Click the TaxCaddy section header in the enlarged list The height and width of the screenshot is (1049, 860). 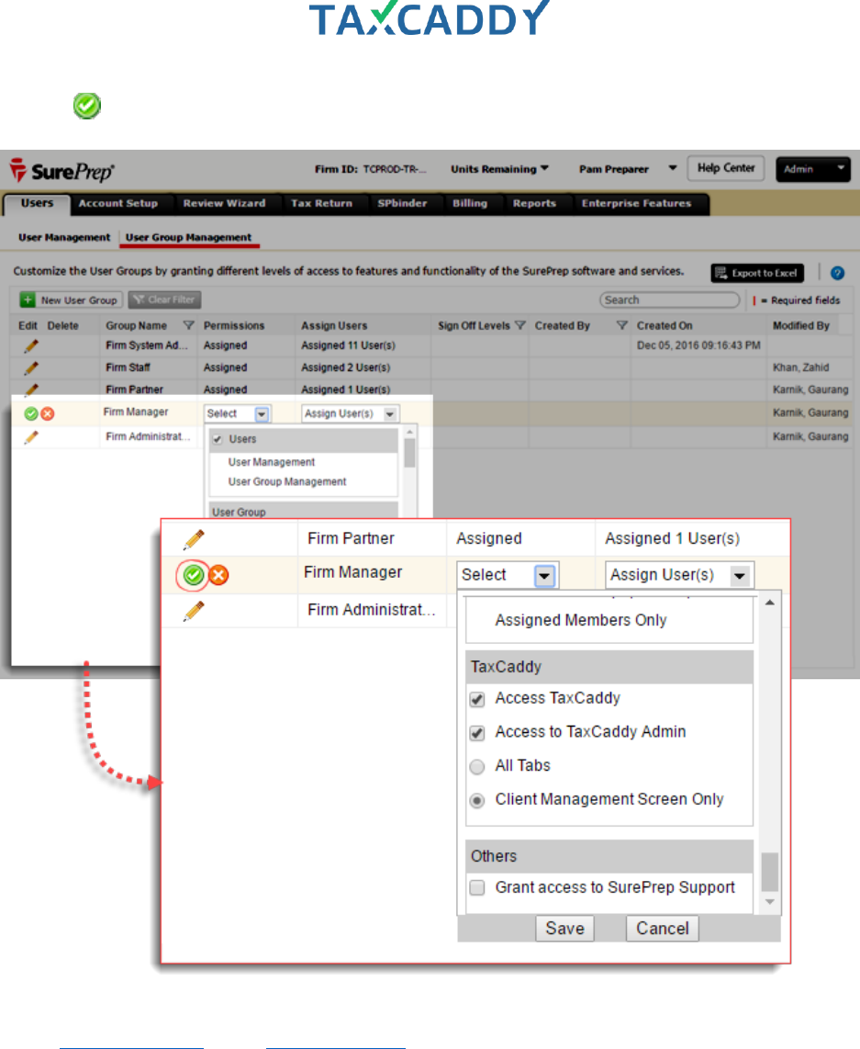(x=609, y=667)
